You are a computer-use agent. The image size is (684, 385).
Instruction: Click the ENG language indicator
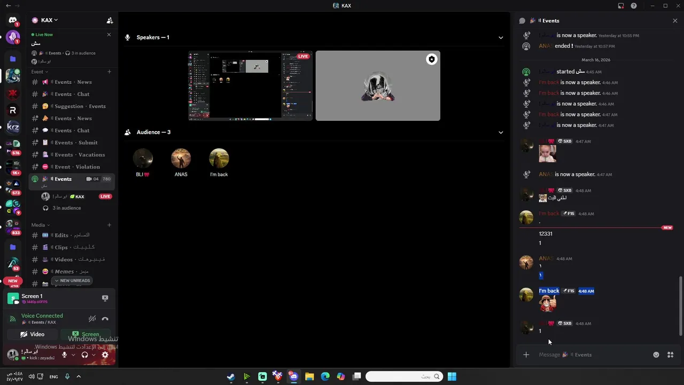[x=53, y=377]
